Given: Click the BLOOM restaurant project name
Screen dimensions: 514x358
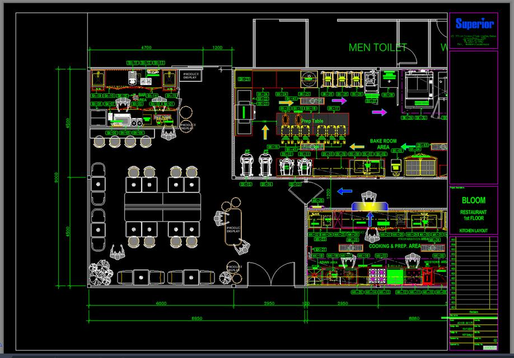Looking at the screenshot, I should click(x=473, y=199).
